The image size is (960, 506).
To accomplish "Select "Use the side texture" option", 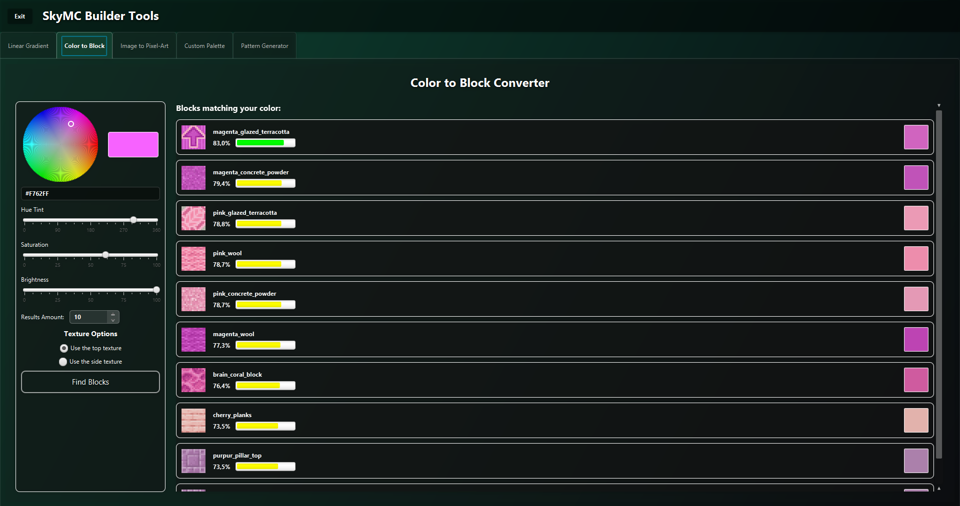I will [x=63, y=362].
